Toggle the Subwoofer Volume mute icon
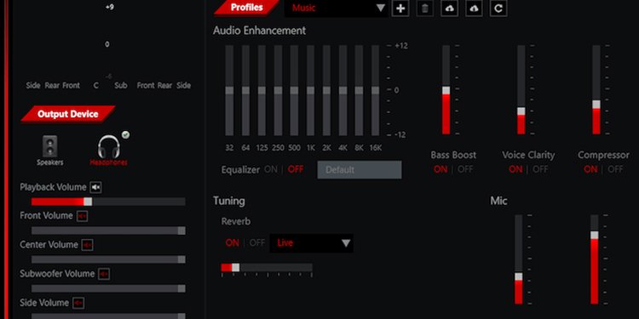 point(104,274)
